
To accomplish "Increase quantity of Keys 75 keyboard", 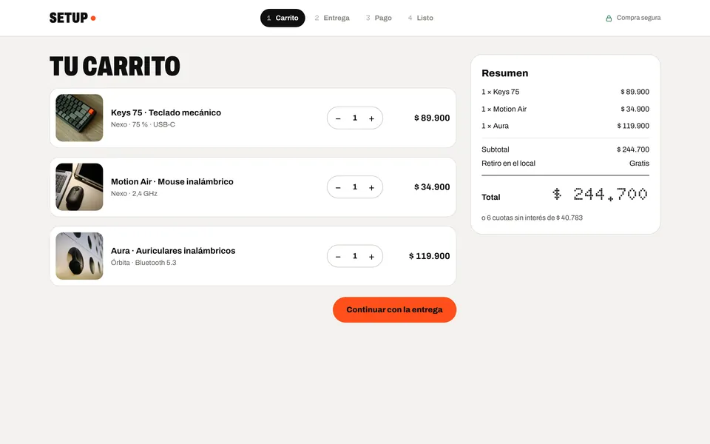I will [x=371, y=118].
